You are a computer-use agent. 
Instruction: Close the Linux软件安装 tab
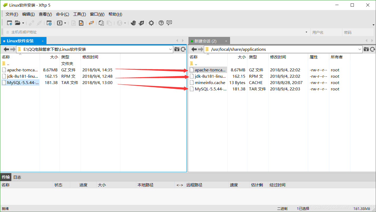[43, 41]
